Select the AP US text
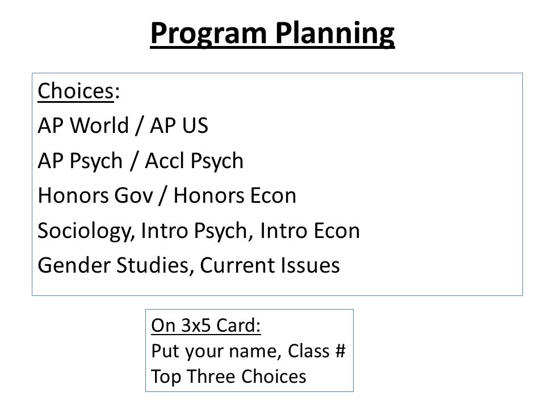Screen dimensions: 545x409 pos(179,125)
